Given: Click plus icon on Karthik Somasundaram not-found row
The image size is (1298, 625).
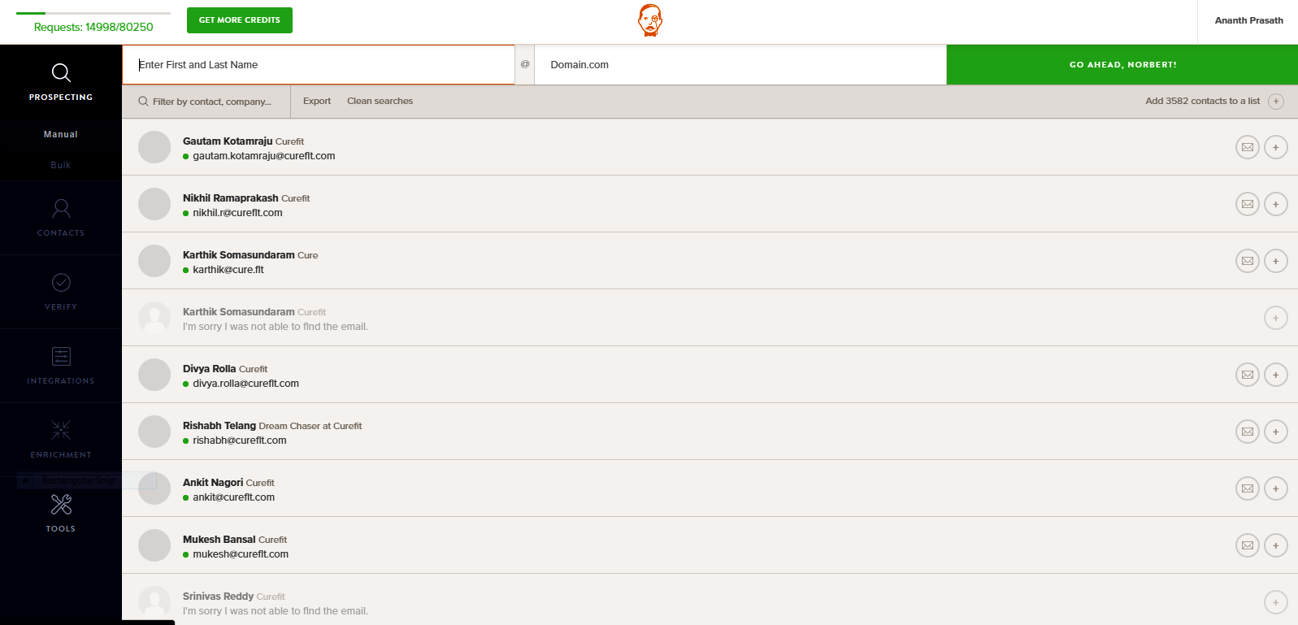Looking at the screenshot, I should coord(1276,318).
